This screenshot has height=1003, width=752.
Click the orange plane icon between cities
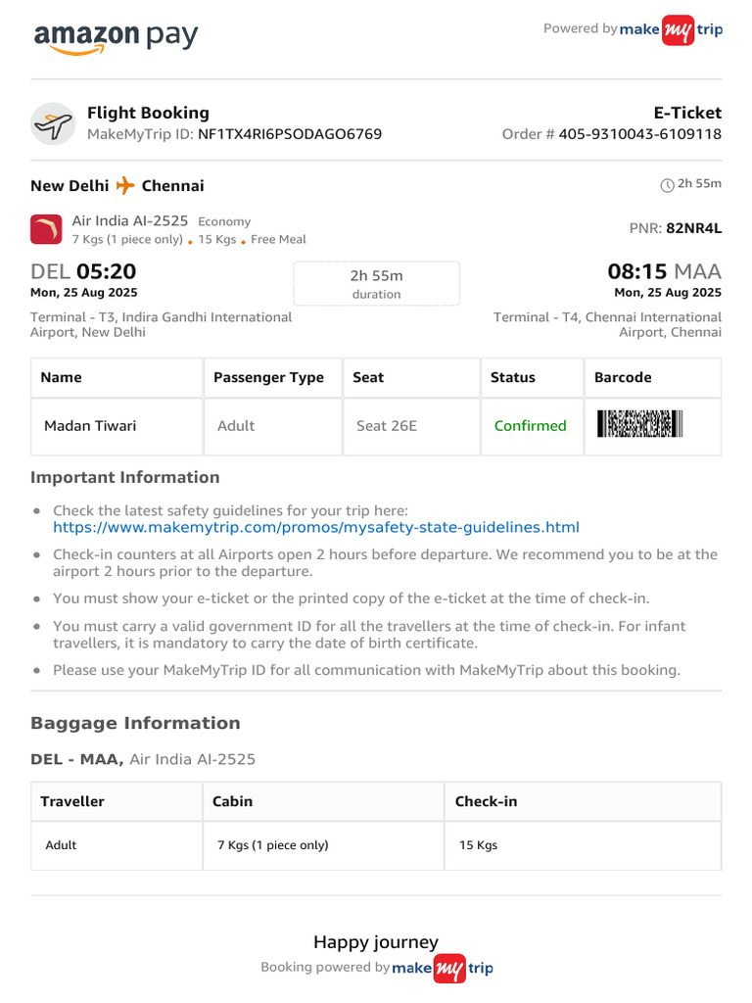124,185
